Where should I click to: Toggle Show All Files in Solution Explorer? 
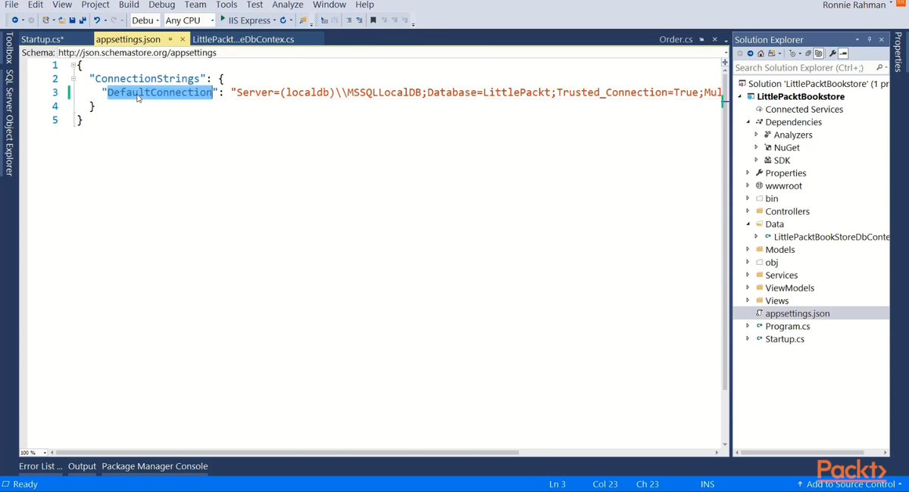pyautogui.click(x=818, y=54)
